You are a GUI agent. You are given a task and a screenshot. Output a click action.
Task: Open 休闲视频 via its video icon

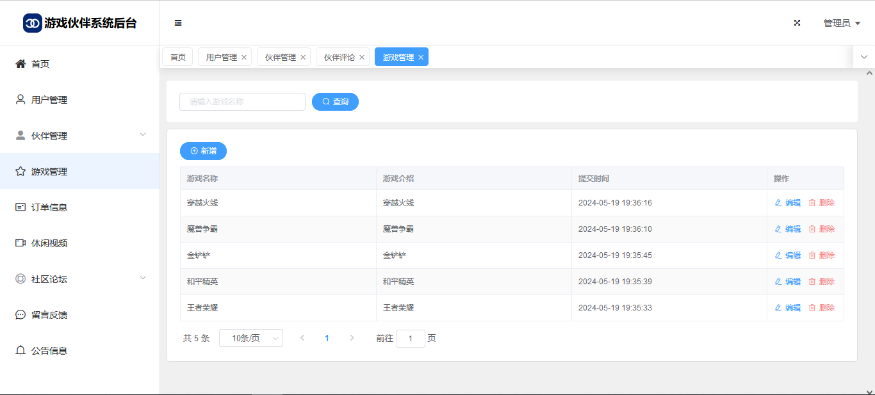point(20,243)
